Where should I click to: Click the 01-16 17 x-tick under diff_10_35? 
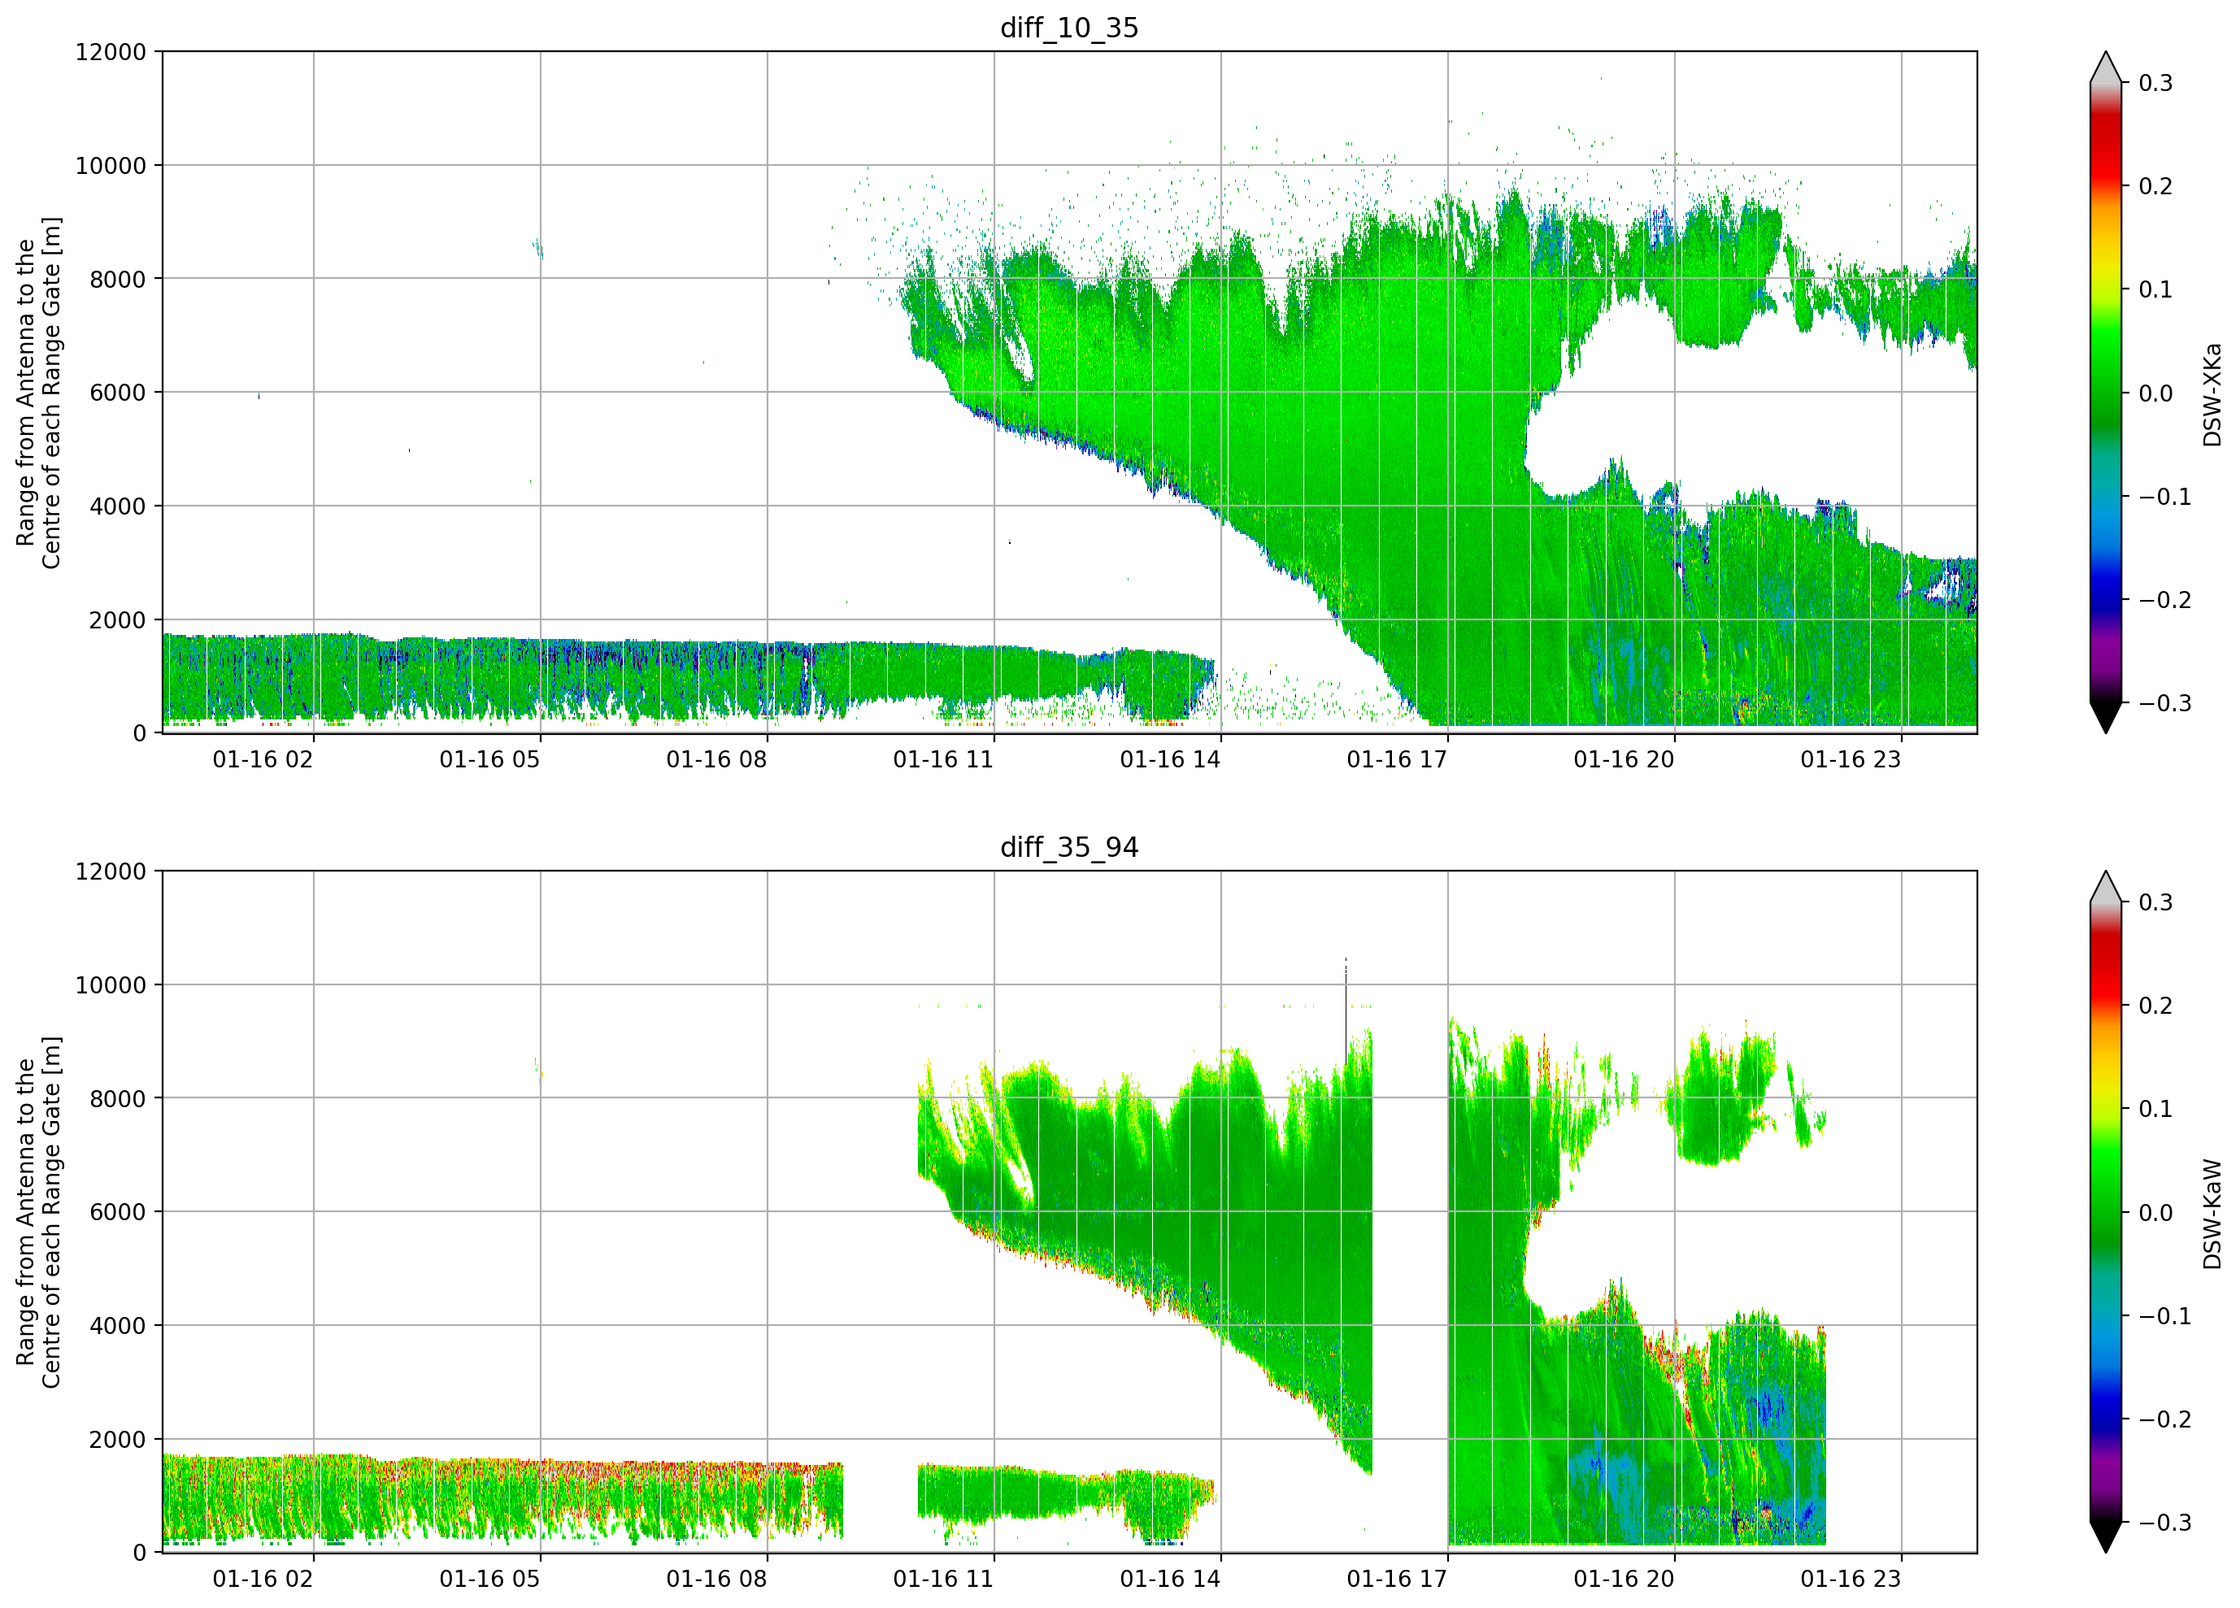point(1397,759)
